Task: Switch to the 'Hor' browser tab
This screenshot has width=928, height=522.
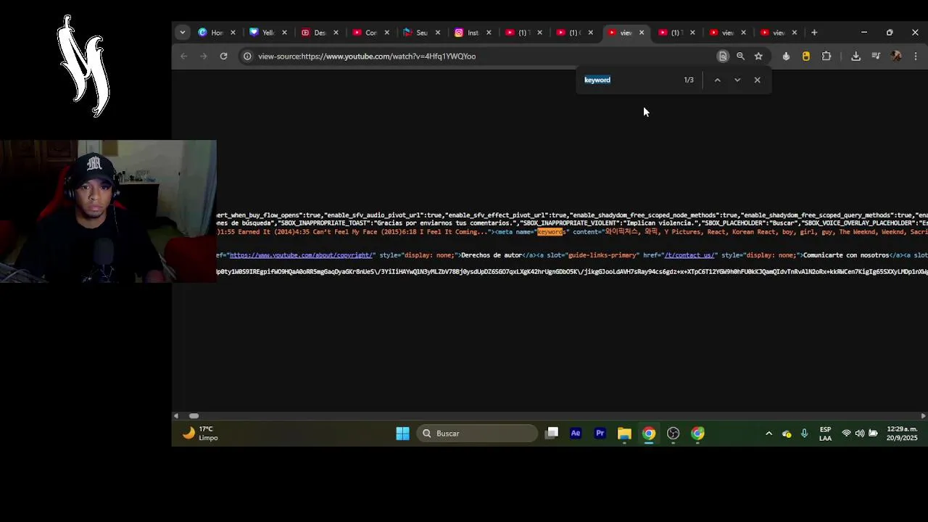Action: (211, 33)
